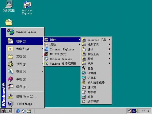Expand the 收藏夹 submenu arrow
This screenshot has width=152, height=114.
click(x=42, y=49)
